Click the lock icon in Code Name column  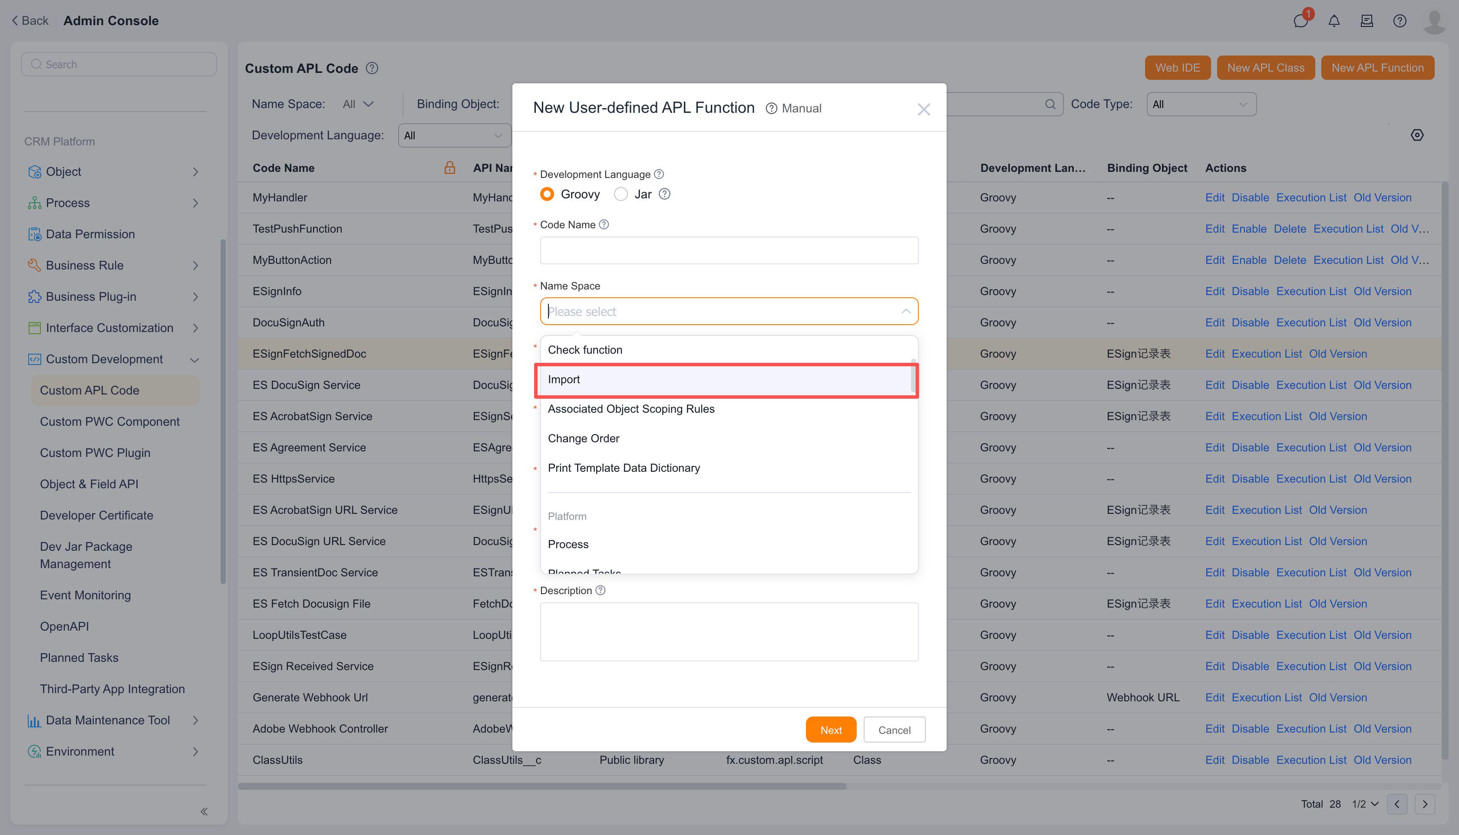(449, 168)
